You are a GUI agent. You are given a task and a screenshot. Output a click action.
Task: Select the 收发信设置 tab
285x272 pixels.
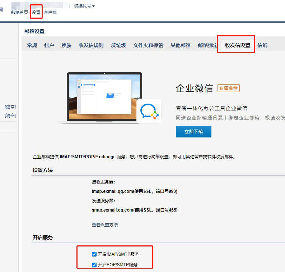[238, 45]
